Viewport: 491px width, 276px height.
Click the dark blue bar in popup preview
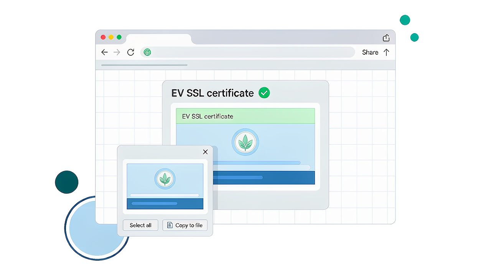tap(165, 204)
